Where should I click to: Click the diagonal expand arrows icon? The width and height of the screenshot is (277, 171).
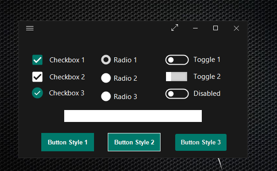tap(175, 28)
